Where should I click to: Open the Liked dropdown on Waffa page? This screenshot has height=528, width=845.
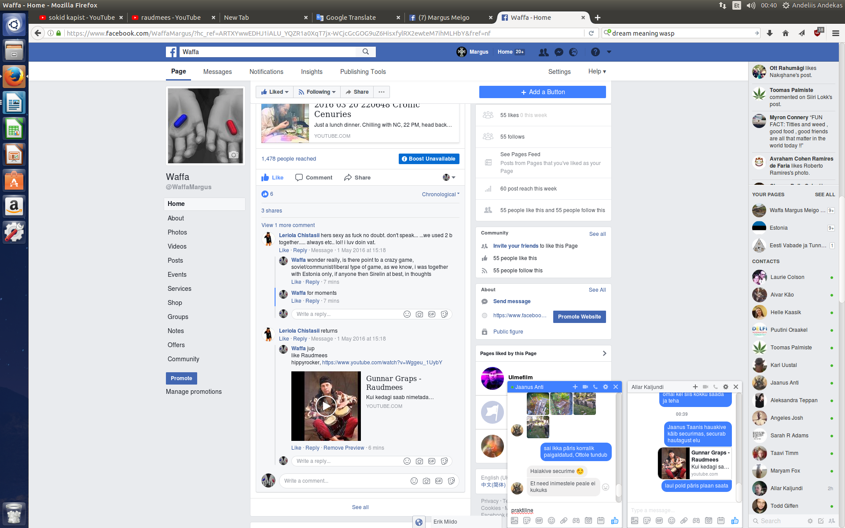(275, 92)
